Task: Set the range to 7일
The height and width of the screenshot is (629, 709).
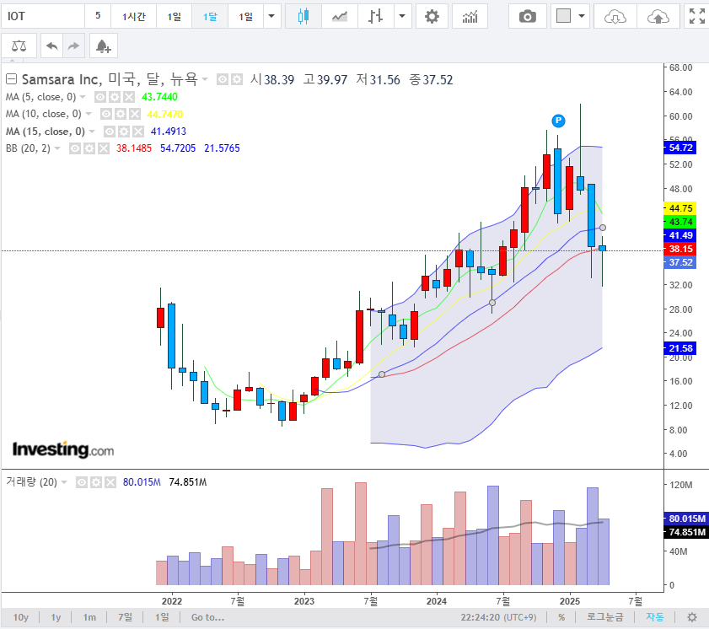Action: point(126,617)
